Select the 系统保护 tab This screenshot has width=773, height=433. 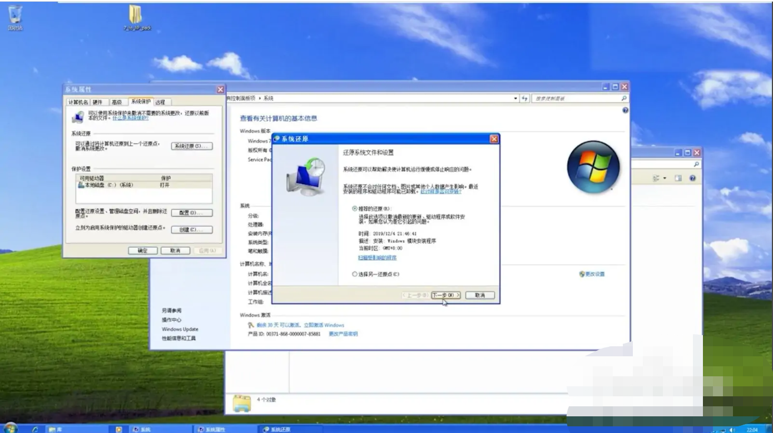[x=141, y=102]
